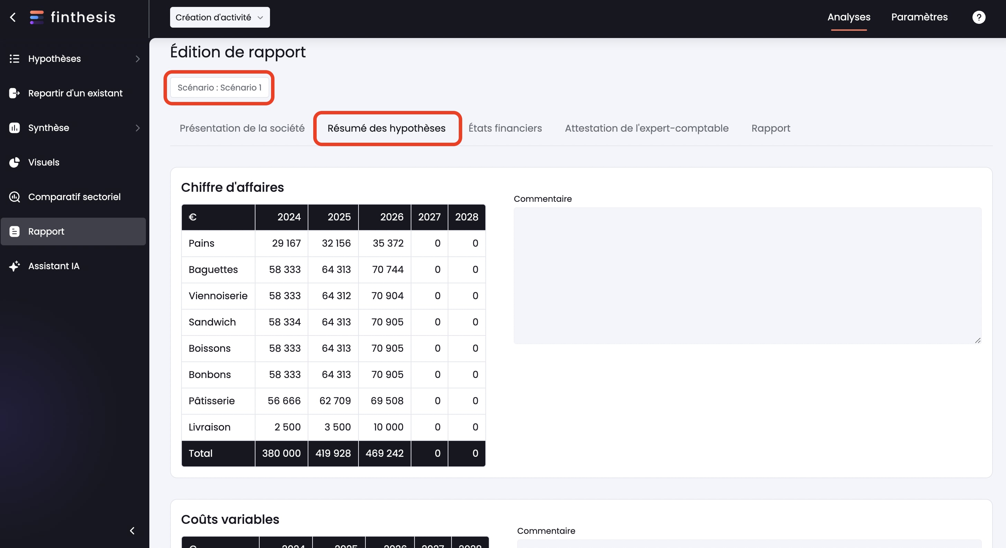The width and height of the screenshot is (1006, 548).
Task: Click Viennoiserie 2025 value 64 312
Action: point(336,296)
